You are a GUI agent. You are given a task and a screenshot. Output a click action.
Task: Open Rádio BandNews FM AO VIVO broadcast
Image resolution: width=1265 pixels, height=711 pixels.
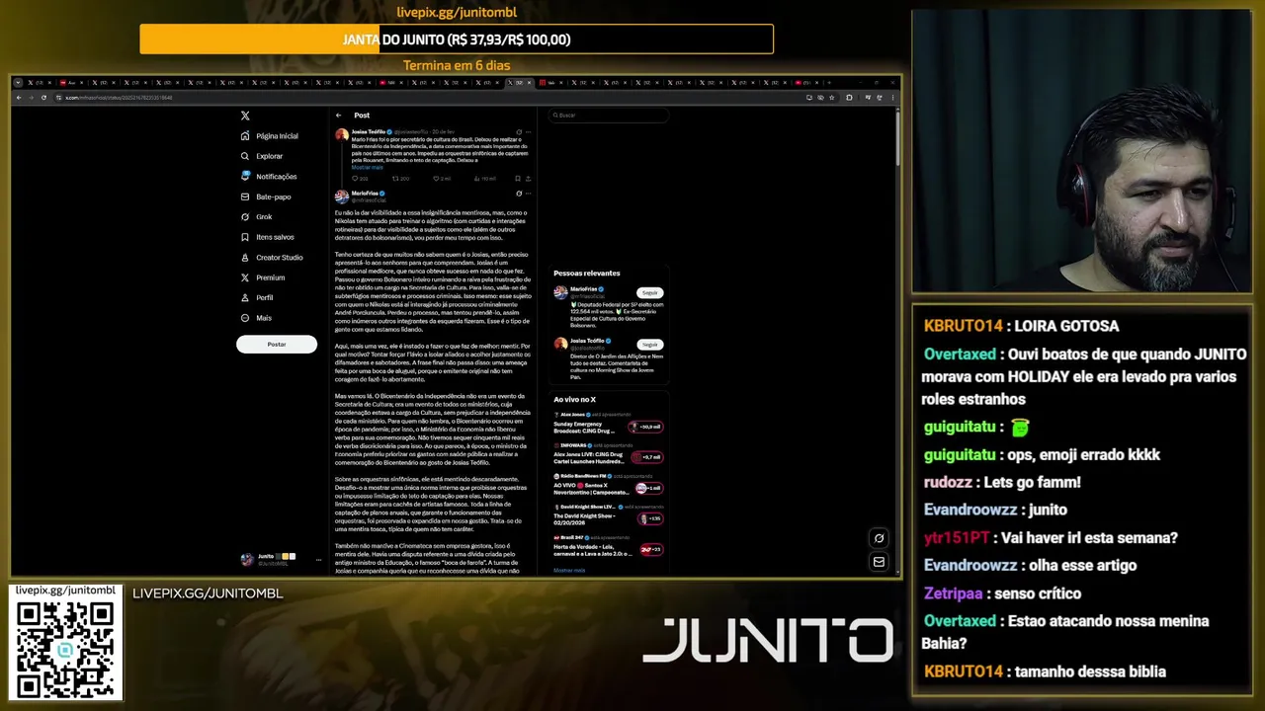pyautogui.click(x=608, y=485)
